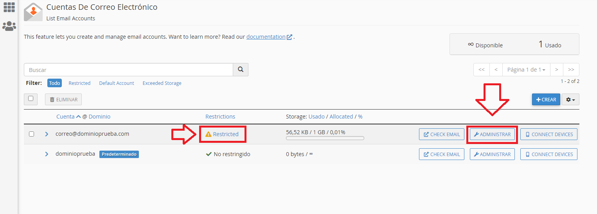Screen dimensions: 597x214
Task: Open the documentation link
Action: pyautogui.click(x=266, y=37)
